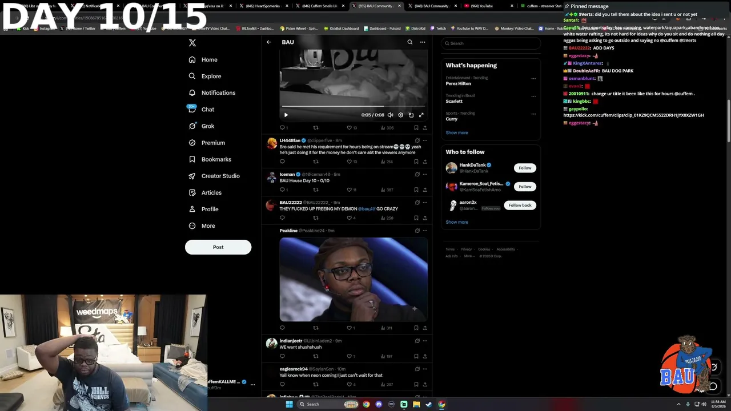Open the Profile page in sidebar
The image size is (731, 411).
pos(203,209)
